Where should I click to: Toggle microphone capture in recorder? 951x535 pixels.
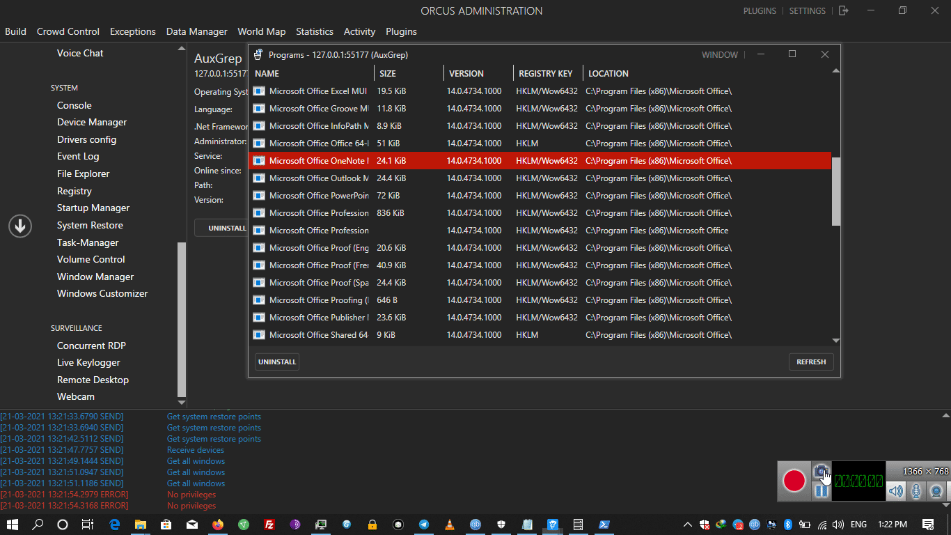pyautogui.click(x=916, y=491)
